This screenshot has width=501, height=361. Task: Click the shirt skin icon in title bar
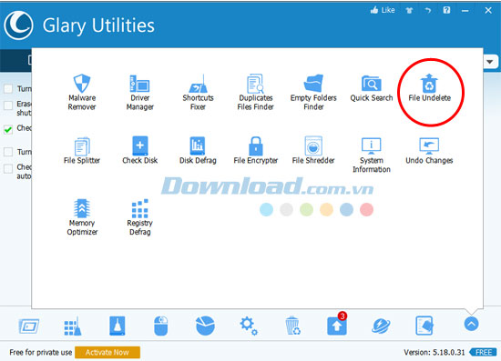point(409,11)
